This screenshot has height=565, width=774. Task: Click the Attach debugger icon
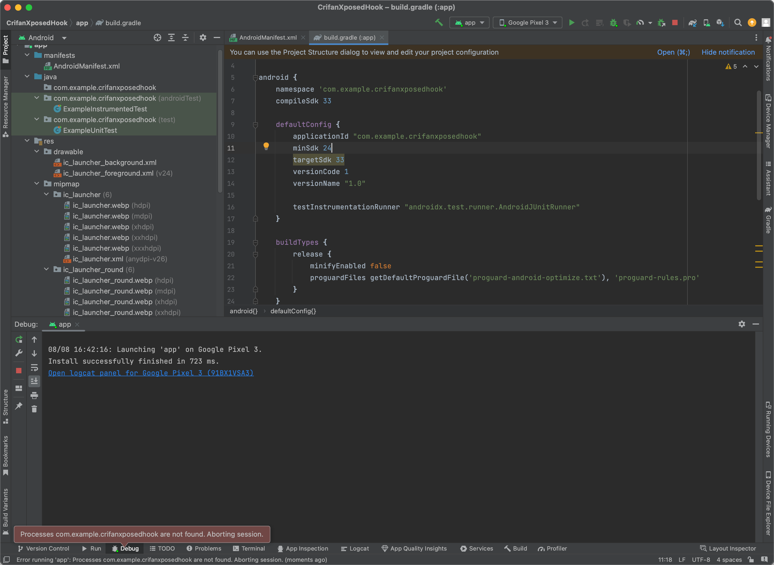click(x=661, y=23)
